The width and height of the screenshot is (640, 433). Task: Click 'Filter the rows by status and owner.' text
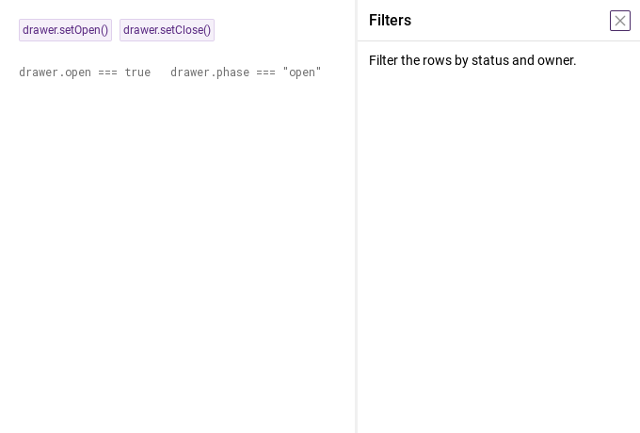(x=472, y=60)
